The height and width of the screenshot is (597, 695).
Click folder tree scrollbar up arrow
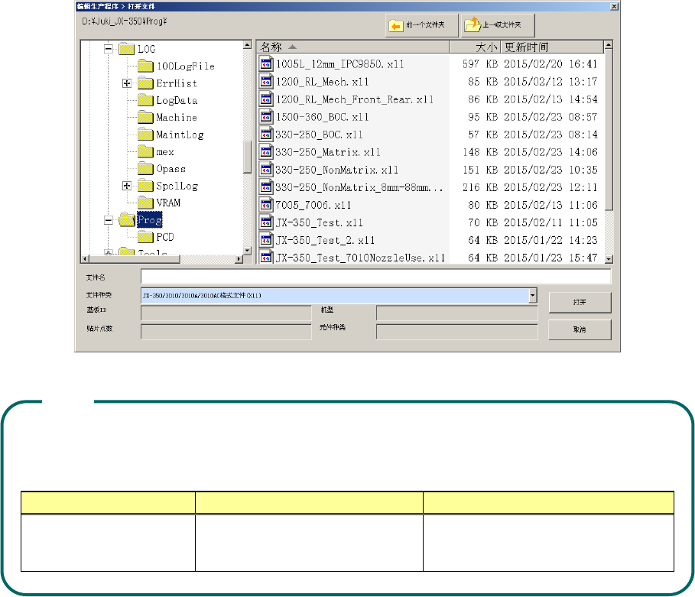247,45
